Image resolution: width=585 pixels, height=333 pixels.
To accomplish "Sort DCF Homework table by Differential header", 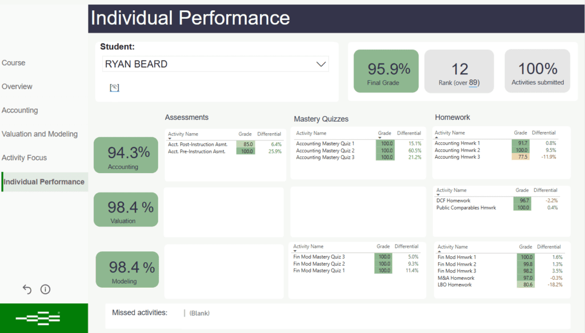I will click(545, 190).
